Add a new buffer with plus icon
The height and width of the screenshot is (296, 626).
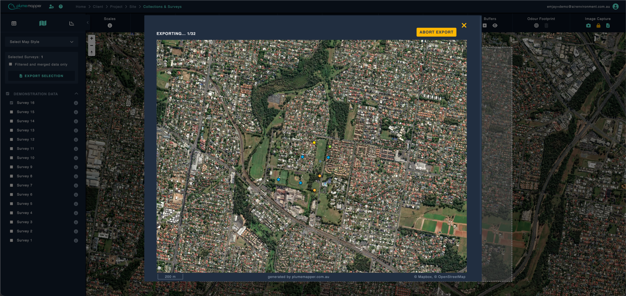[485, 26]
